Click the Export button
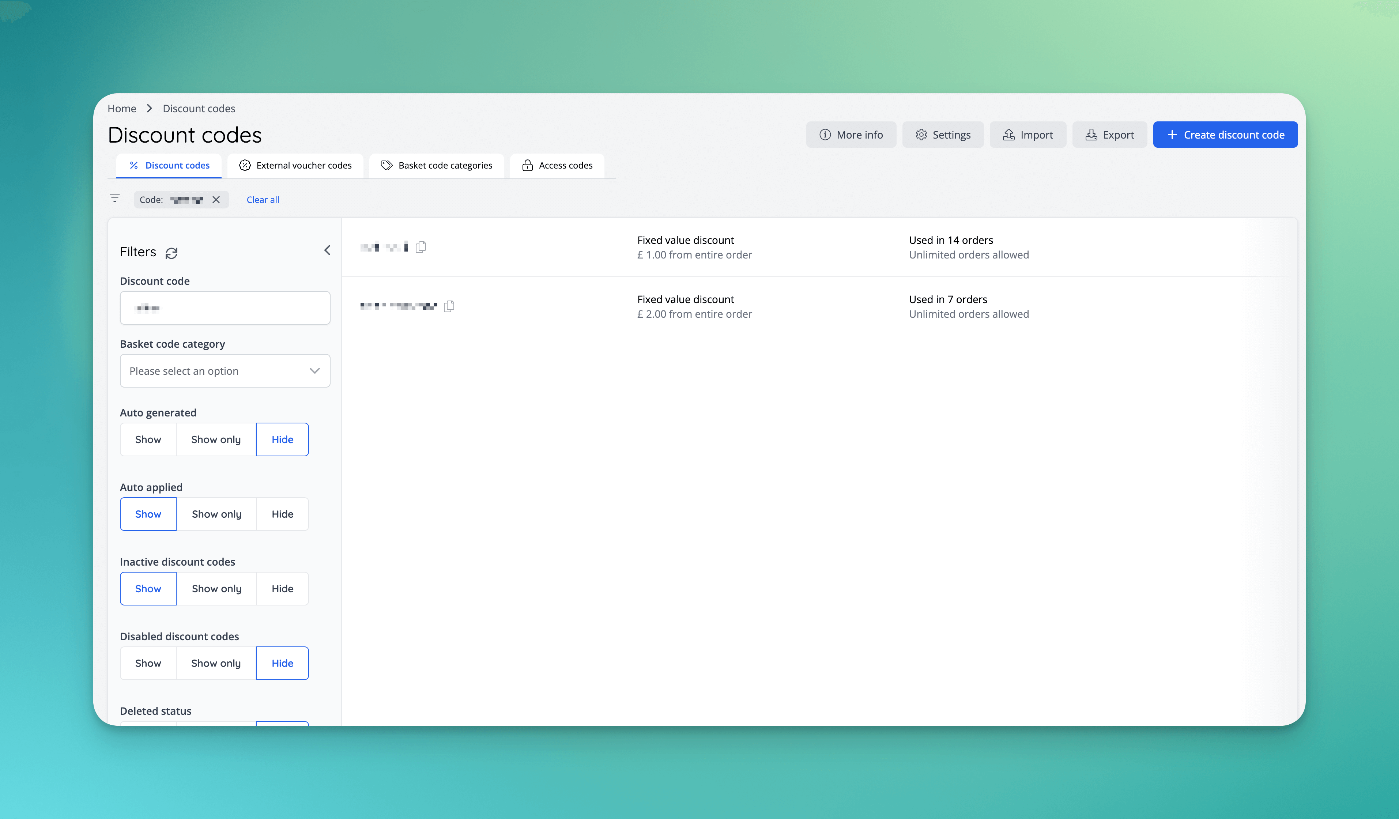 pos(1109,135)
